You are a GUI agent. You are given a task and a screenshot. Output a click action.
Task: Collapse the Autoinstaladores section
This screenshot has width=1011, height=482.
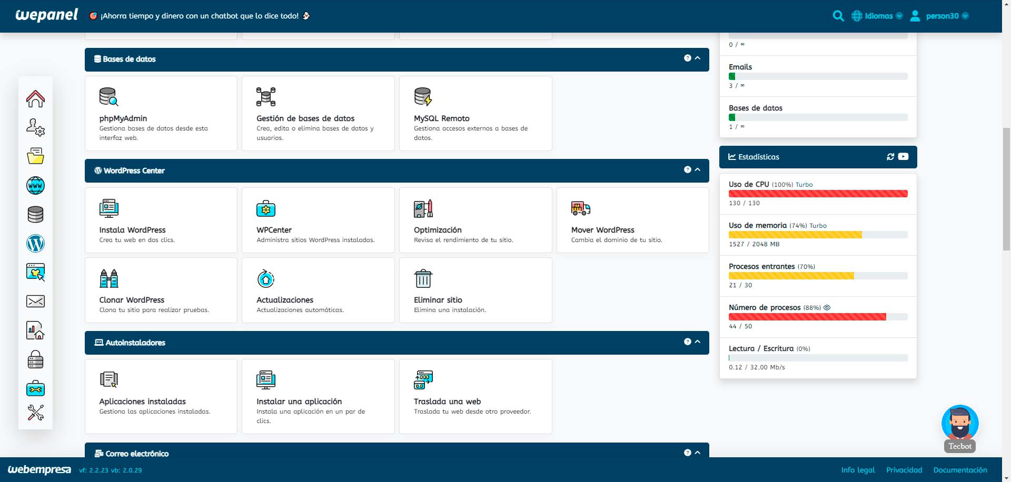click(x=698, y=342)
